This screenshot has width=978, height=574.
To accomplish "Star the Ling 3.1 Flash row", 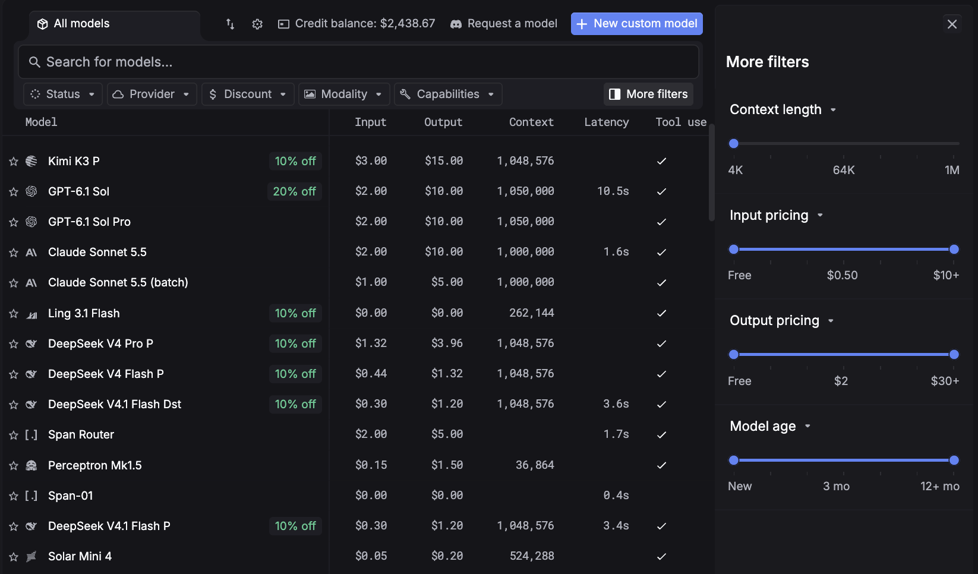I will [14, 314].
